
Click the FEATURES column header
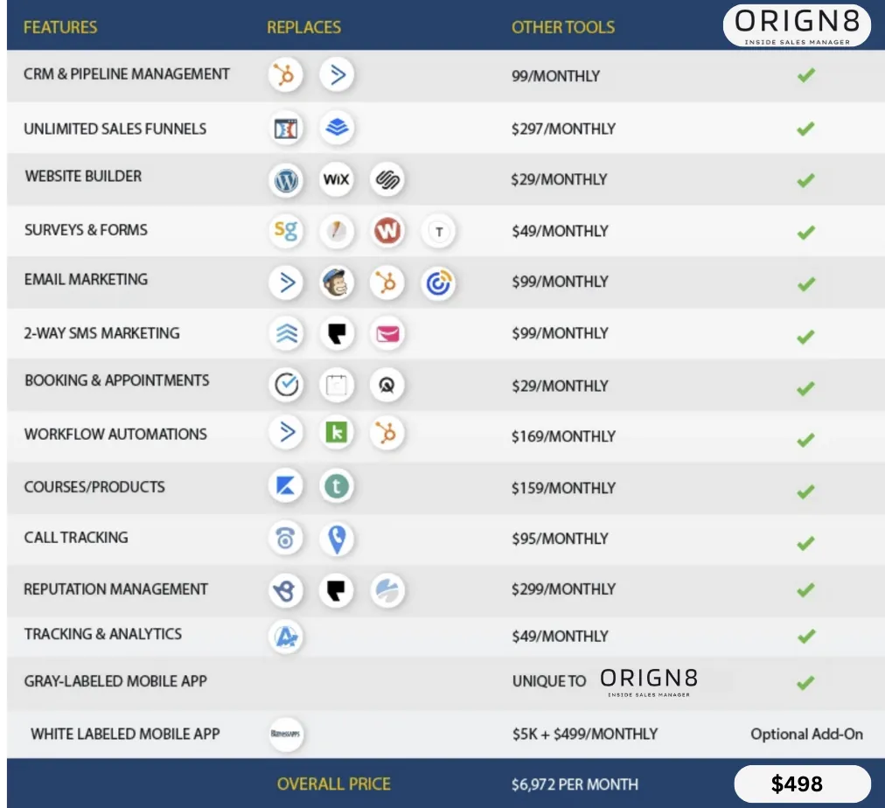coord(60,27)
